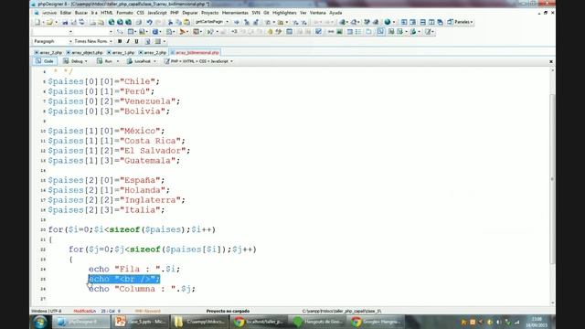
Task: Click the Windows Start button
Action: click(x=40, y=322)
